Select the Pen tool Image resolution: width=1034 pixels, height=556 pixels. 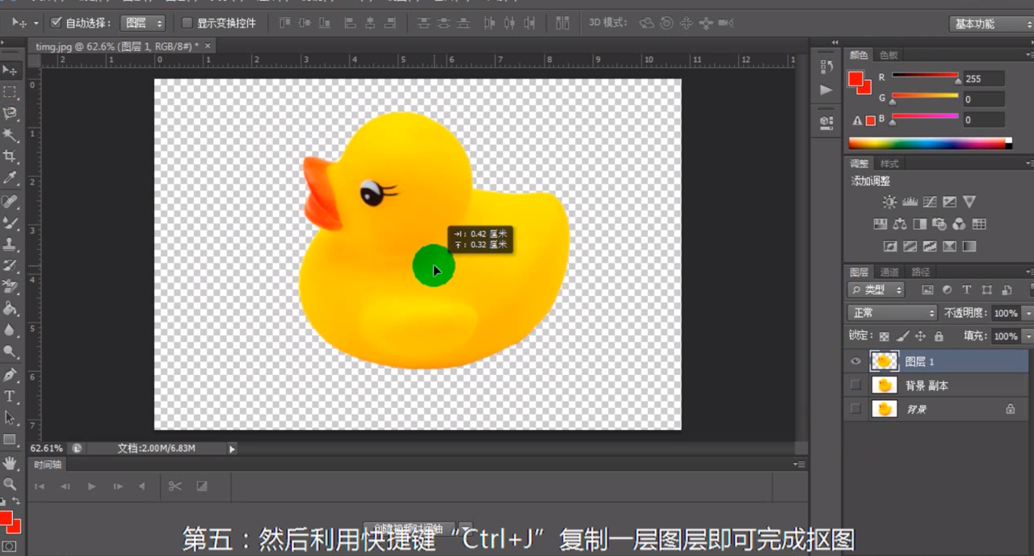coord(10,374)
